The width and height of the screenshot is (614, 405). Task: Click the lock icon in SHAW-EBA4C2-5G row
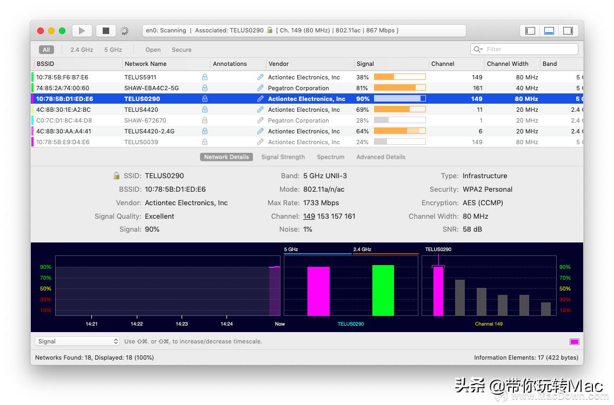(x=204, y=88)
